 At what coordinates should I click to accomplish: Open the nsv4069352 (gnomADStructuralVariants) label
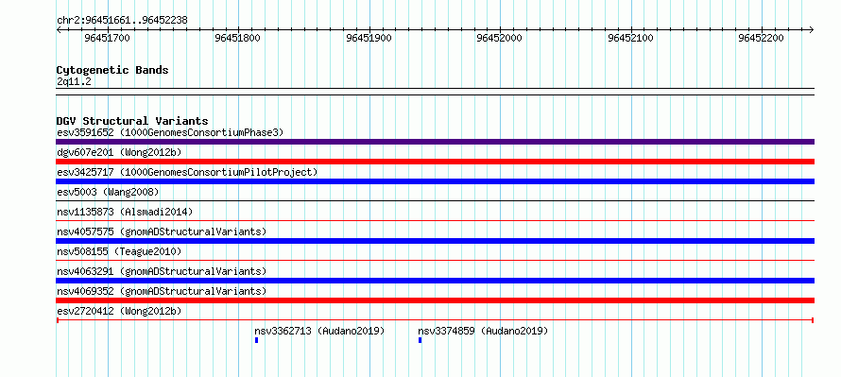tap(162, 291)
